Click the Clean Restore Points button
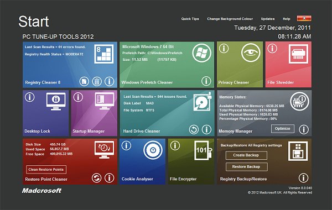This screenshot has width=332, height=210. pos(46,170)
